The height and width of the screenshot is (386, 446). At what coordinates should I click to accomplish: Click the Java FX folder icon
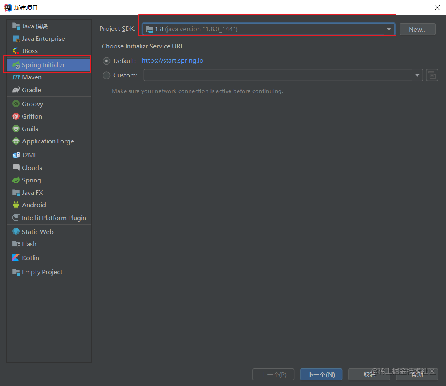16,192
